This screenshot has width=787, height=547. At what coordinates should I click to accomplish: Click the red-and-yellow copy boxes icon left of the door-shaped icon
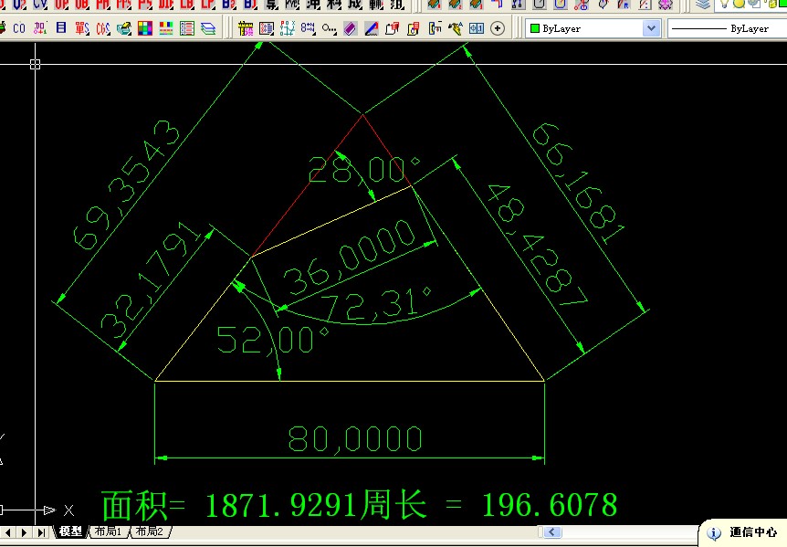point(413,28)
